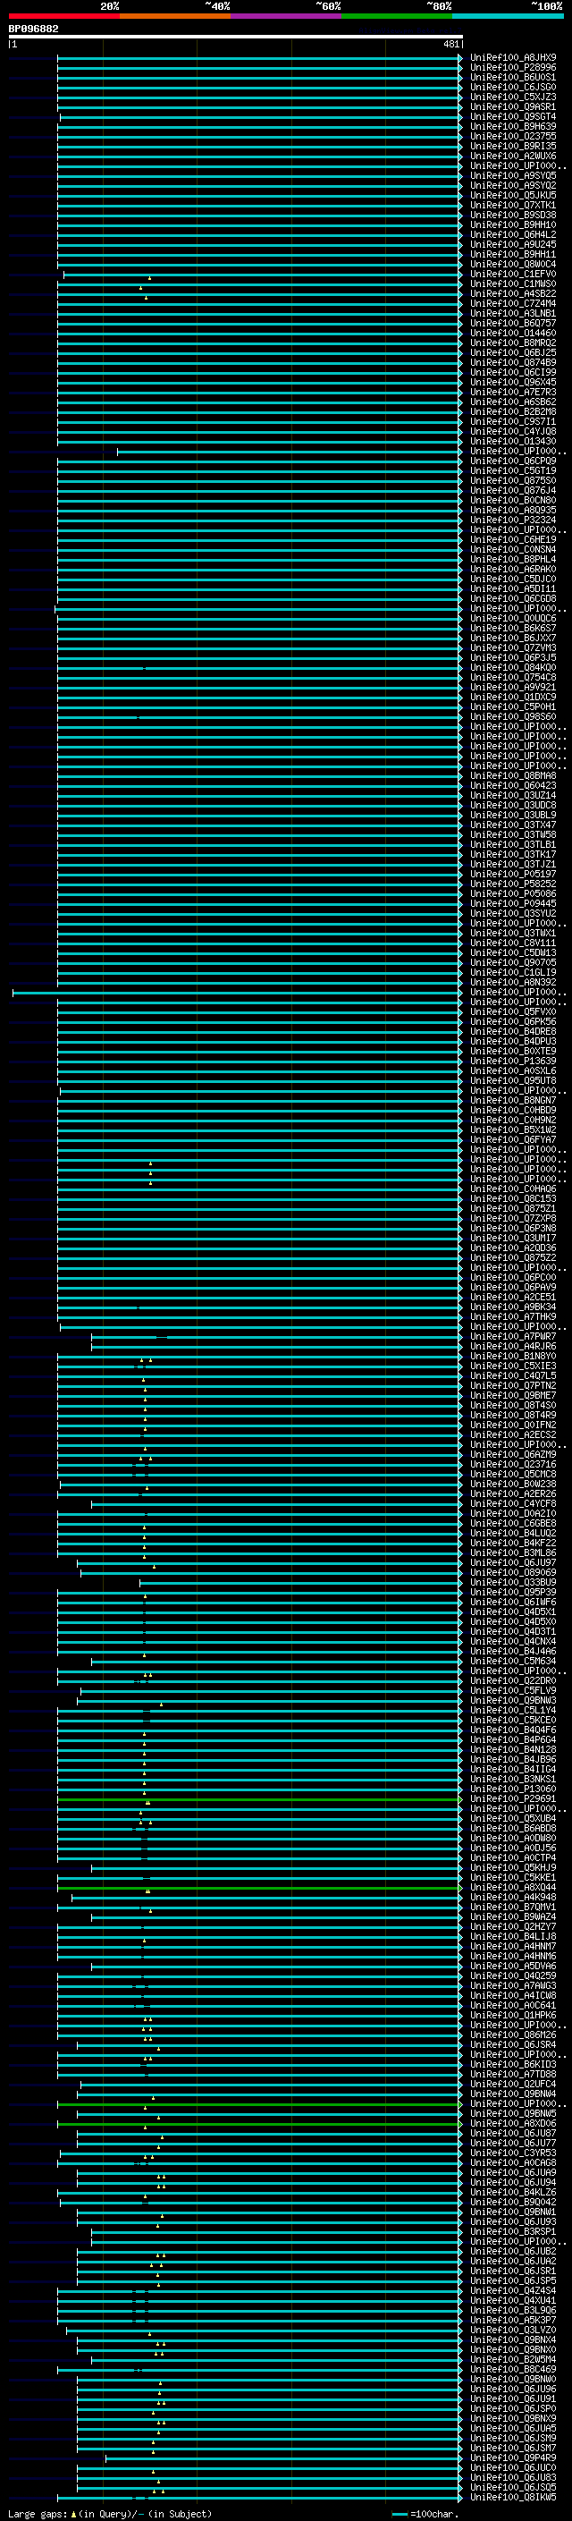Select the UniRef100_B8MRQ2 label
The width and height of the screenshot is (572, 2521).
513,343
